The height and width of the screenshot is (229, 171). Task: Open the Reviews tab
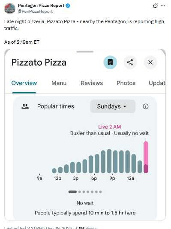click(92, 83)
